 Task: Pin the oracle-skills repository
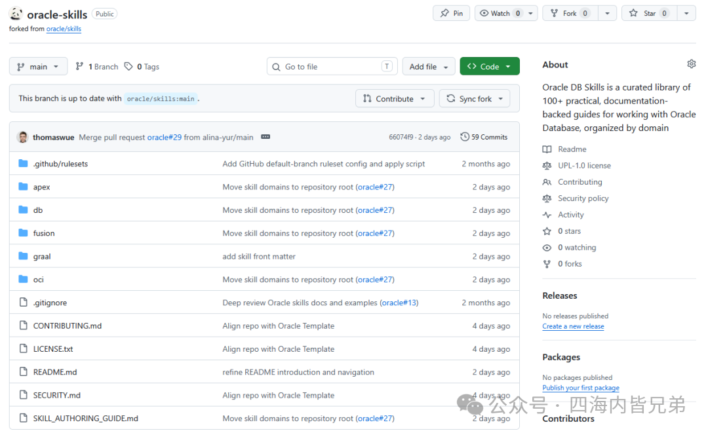[452, 13]
